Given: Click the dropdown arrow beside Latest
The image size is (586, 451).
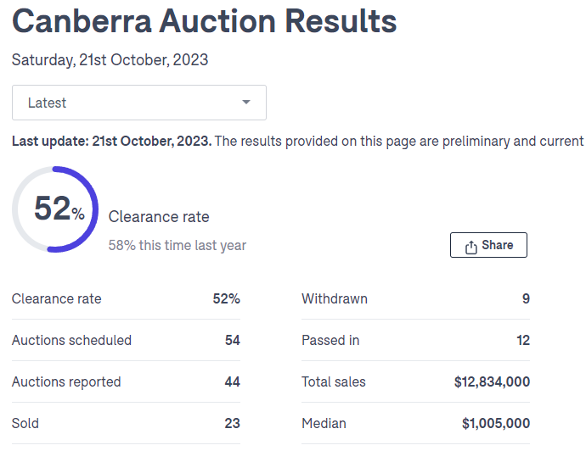Looking at the screenshot, I should tap(246, 103).
